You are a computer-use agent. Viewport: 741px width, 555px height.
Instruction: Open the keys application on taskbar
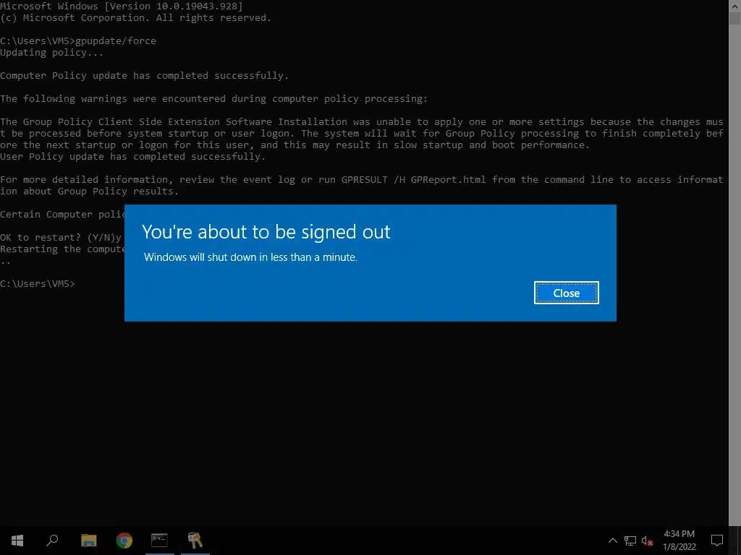tap(195, 541)
